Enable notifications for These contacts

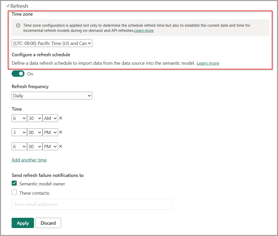14,192
